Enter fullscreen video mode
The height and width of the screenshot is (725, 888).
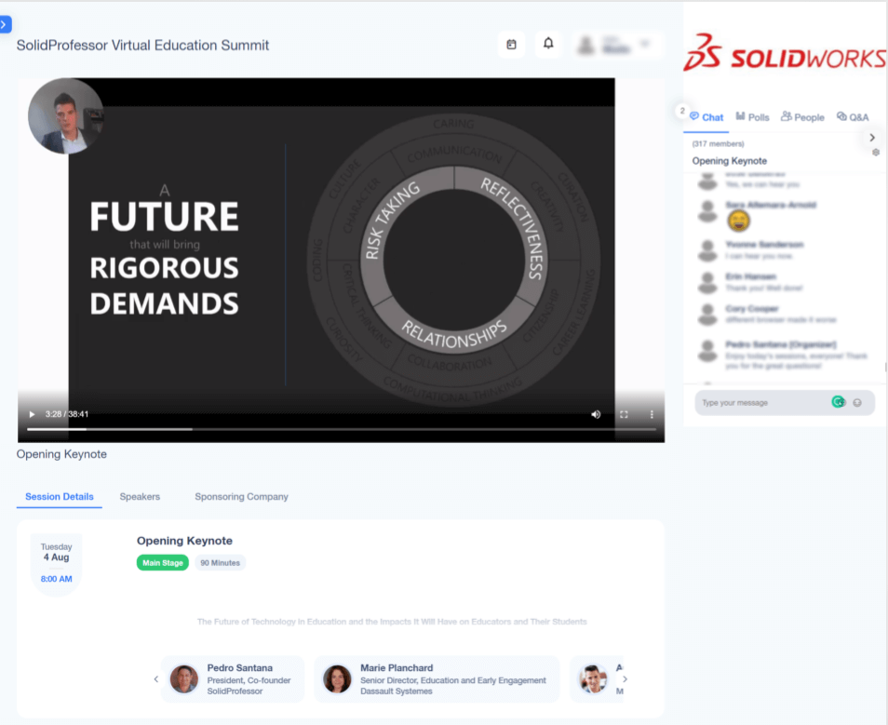pyautogui.click(x=624, y=414)
